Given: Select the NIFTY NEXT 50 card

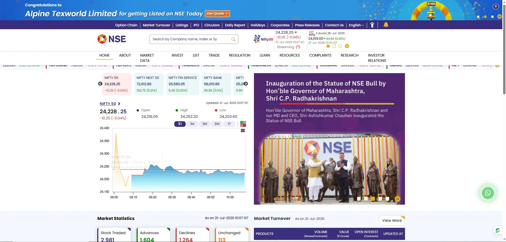Looking at the screenshot, I should 149,84.
